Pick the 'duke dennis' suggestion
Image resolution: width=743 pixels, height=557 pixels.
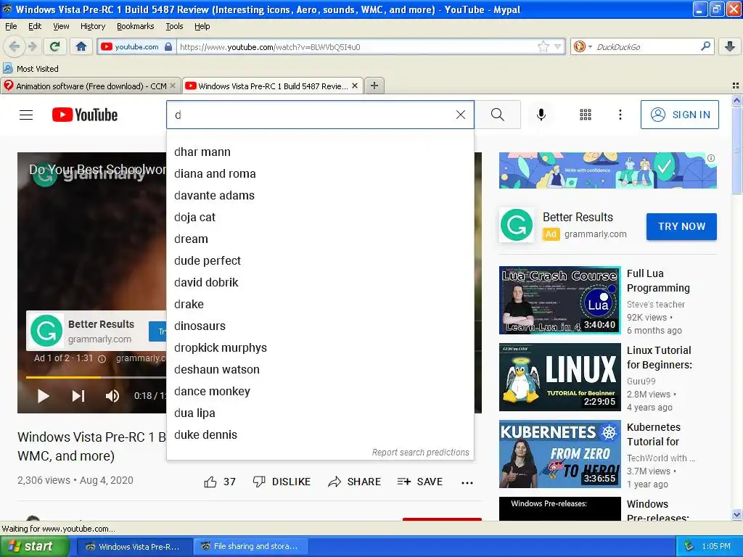(320, 435)
